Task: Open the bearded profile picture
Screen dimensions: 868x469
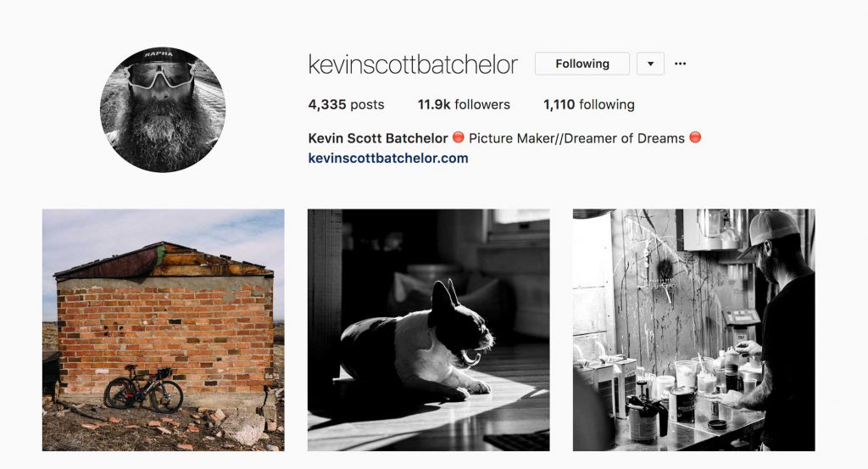Action: click(x=163, y=109)
